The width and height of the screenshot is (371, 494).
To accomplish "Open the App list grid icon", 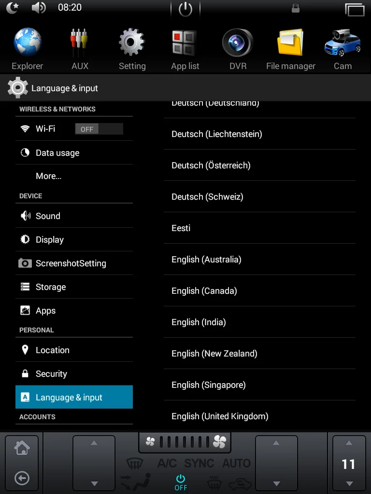I will coord(185,49).
